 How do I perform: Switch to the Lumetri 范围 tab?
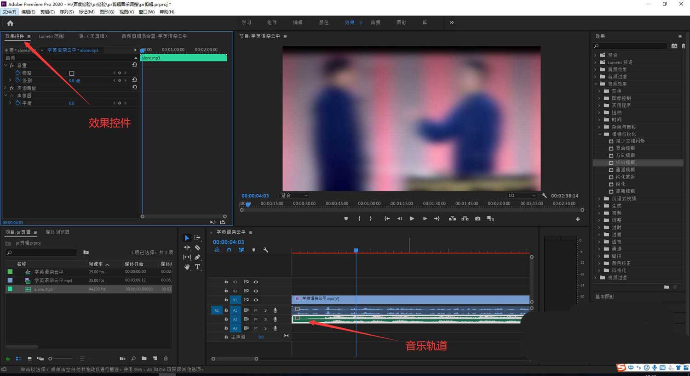[x=51, y=36]
